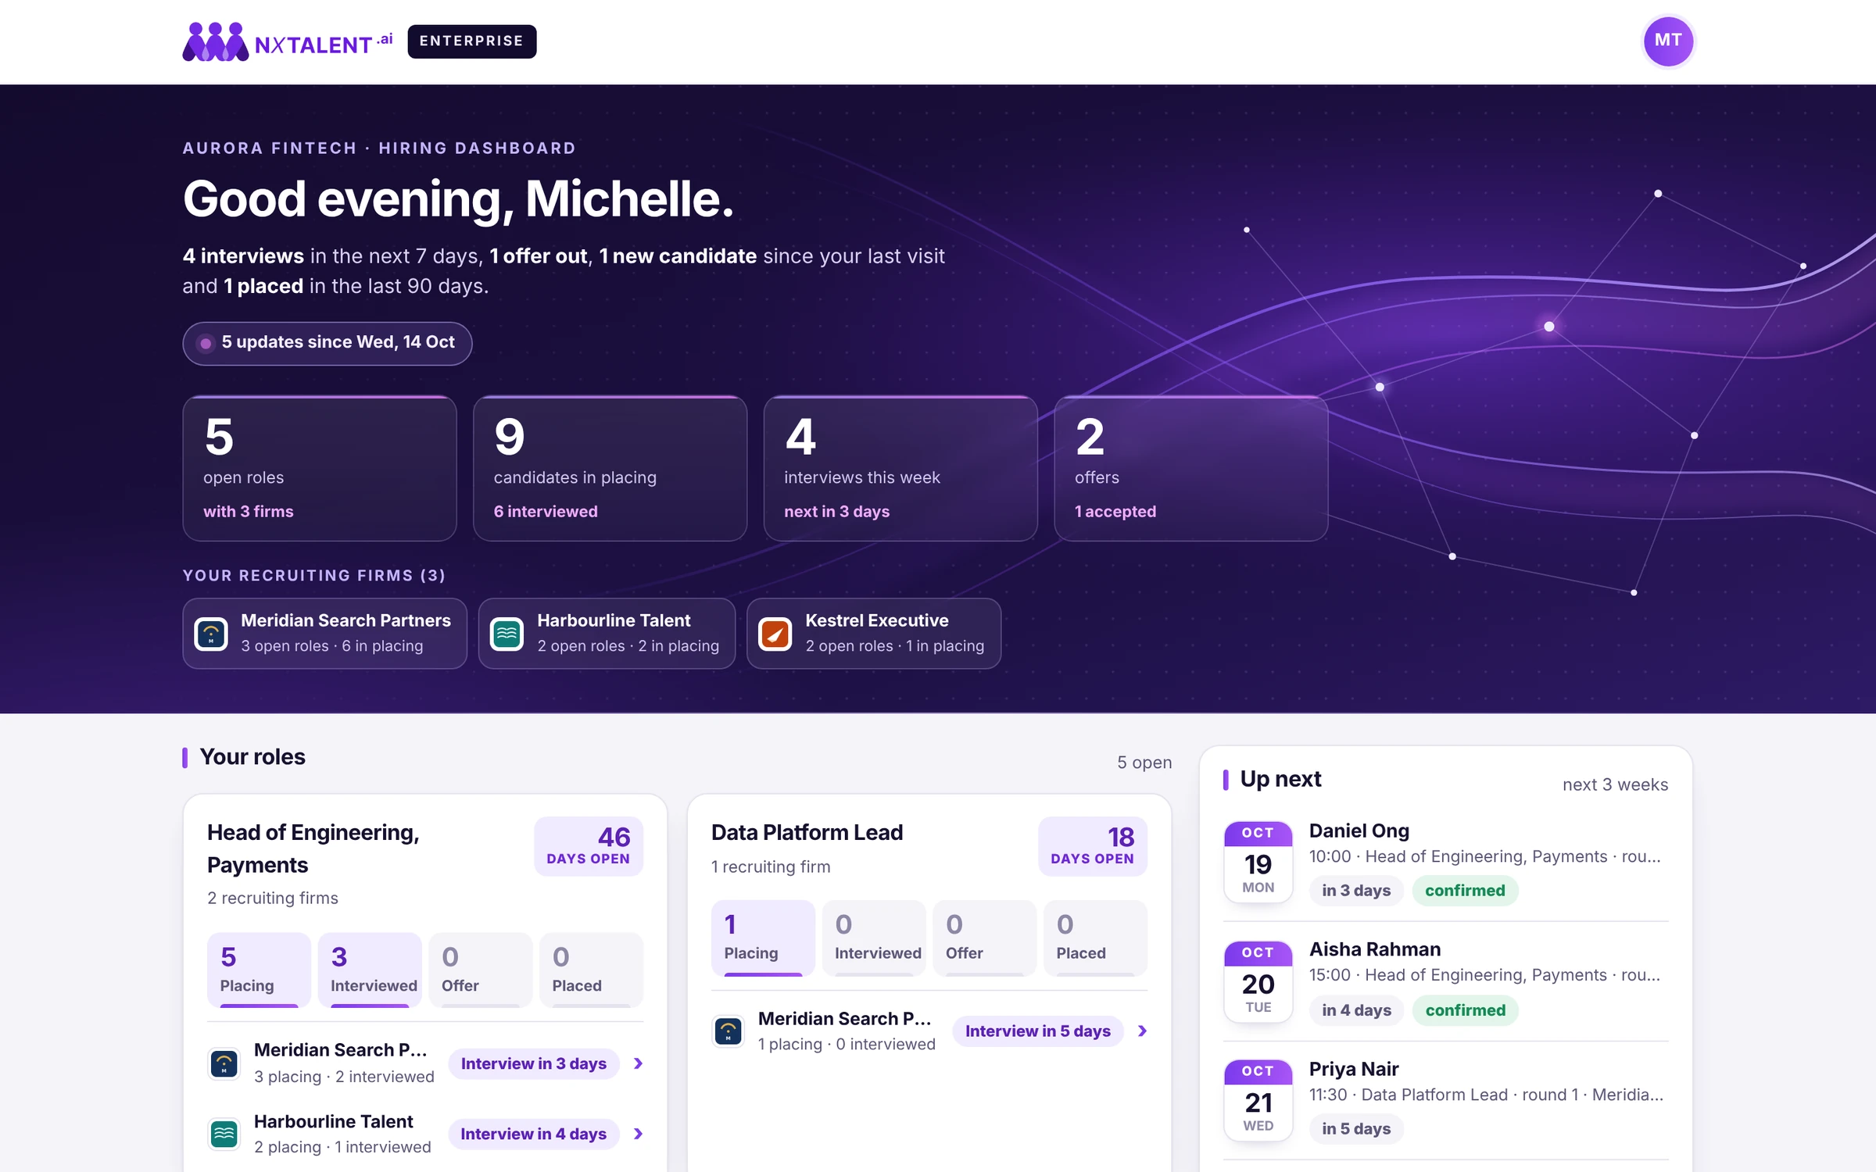This screenshot has width=1876, height=1172.
Task: Click the 46 days open badge
Action: pos(589,846)
